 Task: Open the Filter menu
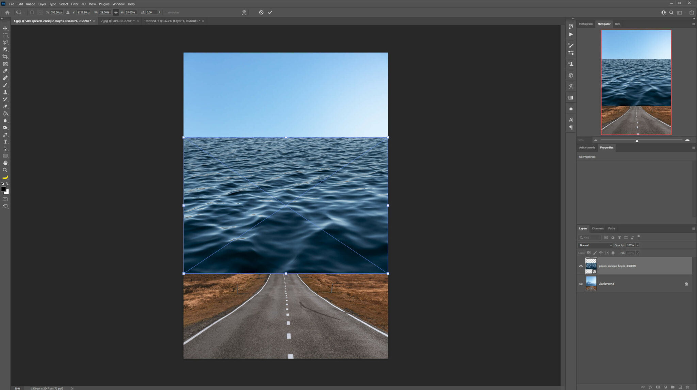tap(75, 4)
